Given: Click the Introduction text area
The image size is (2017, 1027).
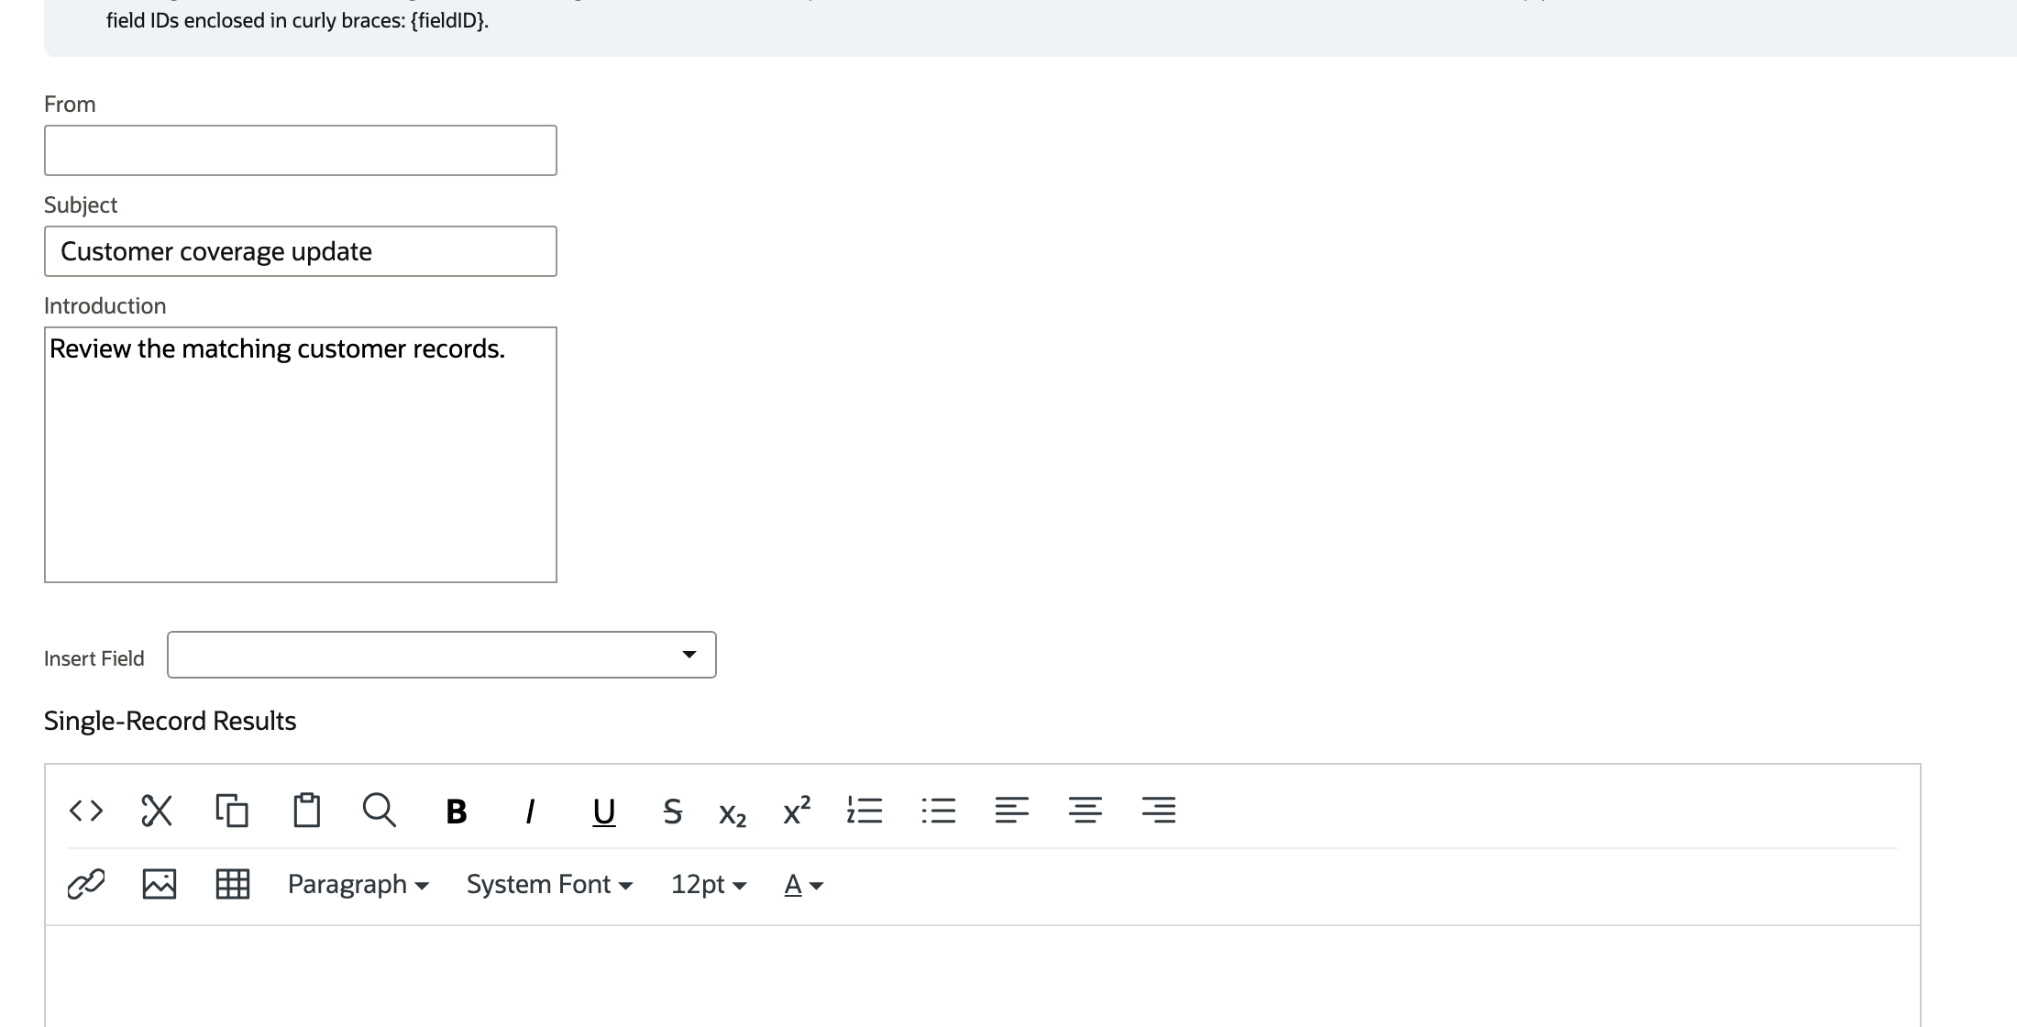Looking at the screenshot, I should pos(301,455).
